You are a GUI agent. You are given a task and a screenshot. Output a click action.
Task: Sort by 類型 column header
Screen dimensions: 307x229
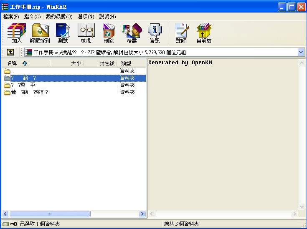[x=131, y=63]
